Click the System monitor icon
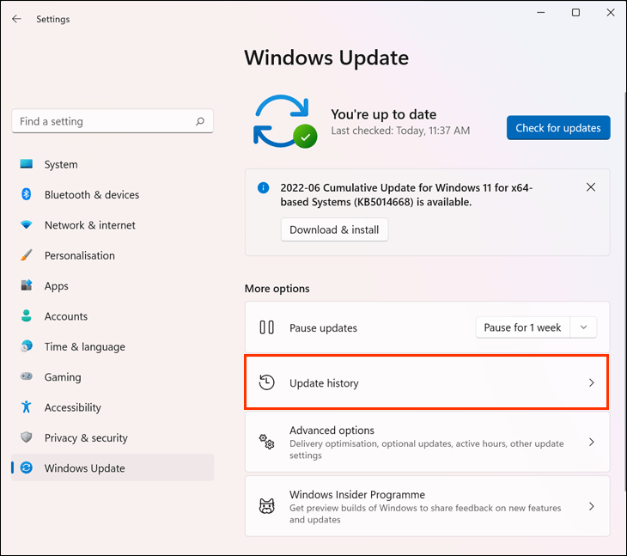 27,164
